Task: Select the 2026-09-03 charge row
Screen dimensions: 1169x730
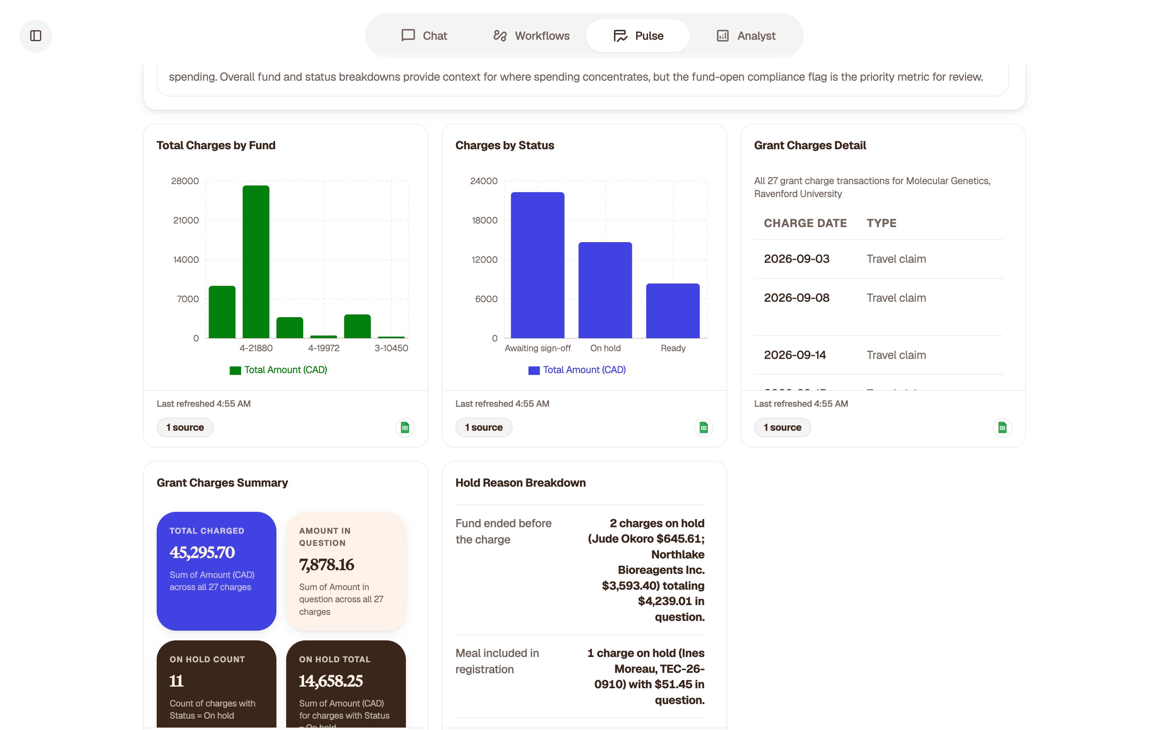Action: coord(879,259)
